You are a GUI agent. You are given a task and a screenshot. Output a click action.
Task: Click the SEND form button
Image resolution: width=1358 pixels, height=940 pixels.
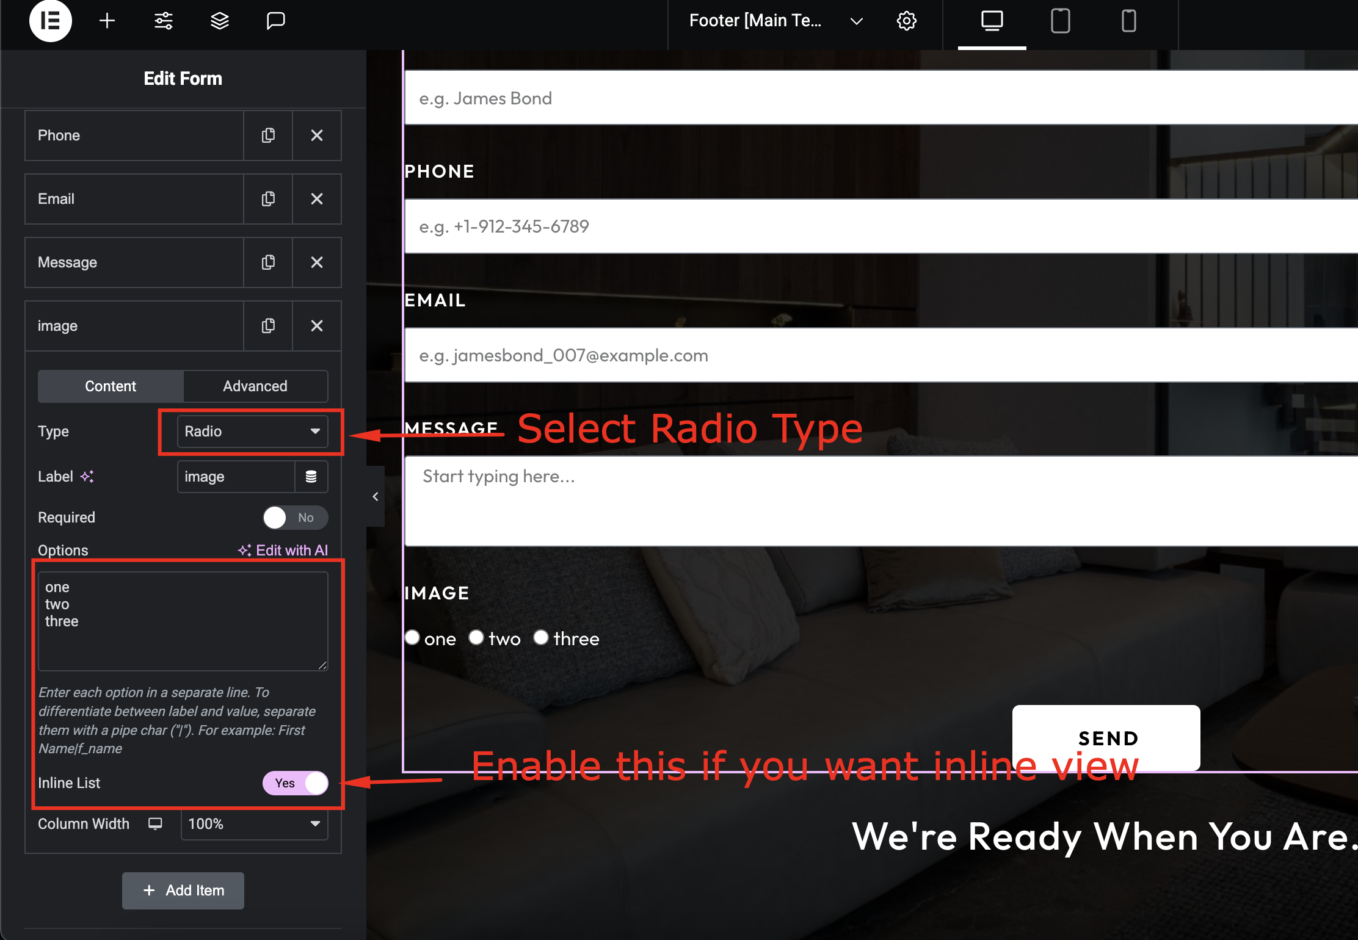(x=1106, y=738)
